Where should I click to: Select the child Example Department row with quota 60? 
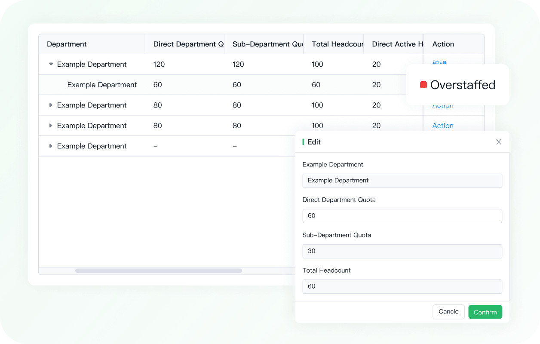(x=102, y=85)
